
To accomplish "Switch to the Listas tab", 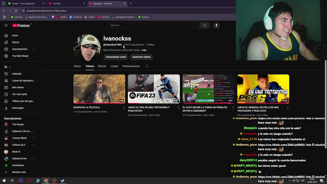I will pos(114,66).
